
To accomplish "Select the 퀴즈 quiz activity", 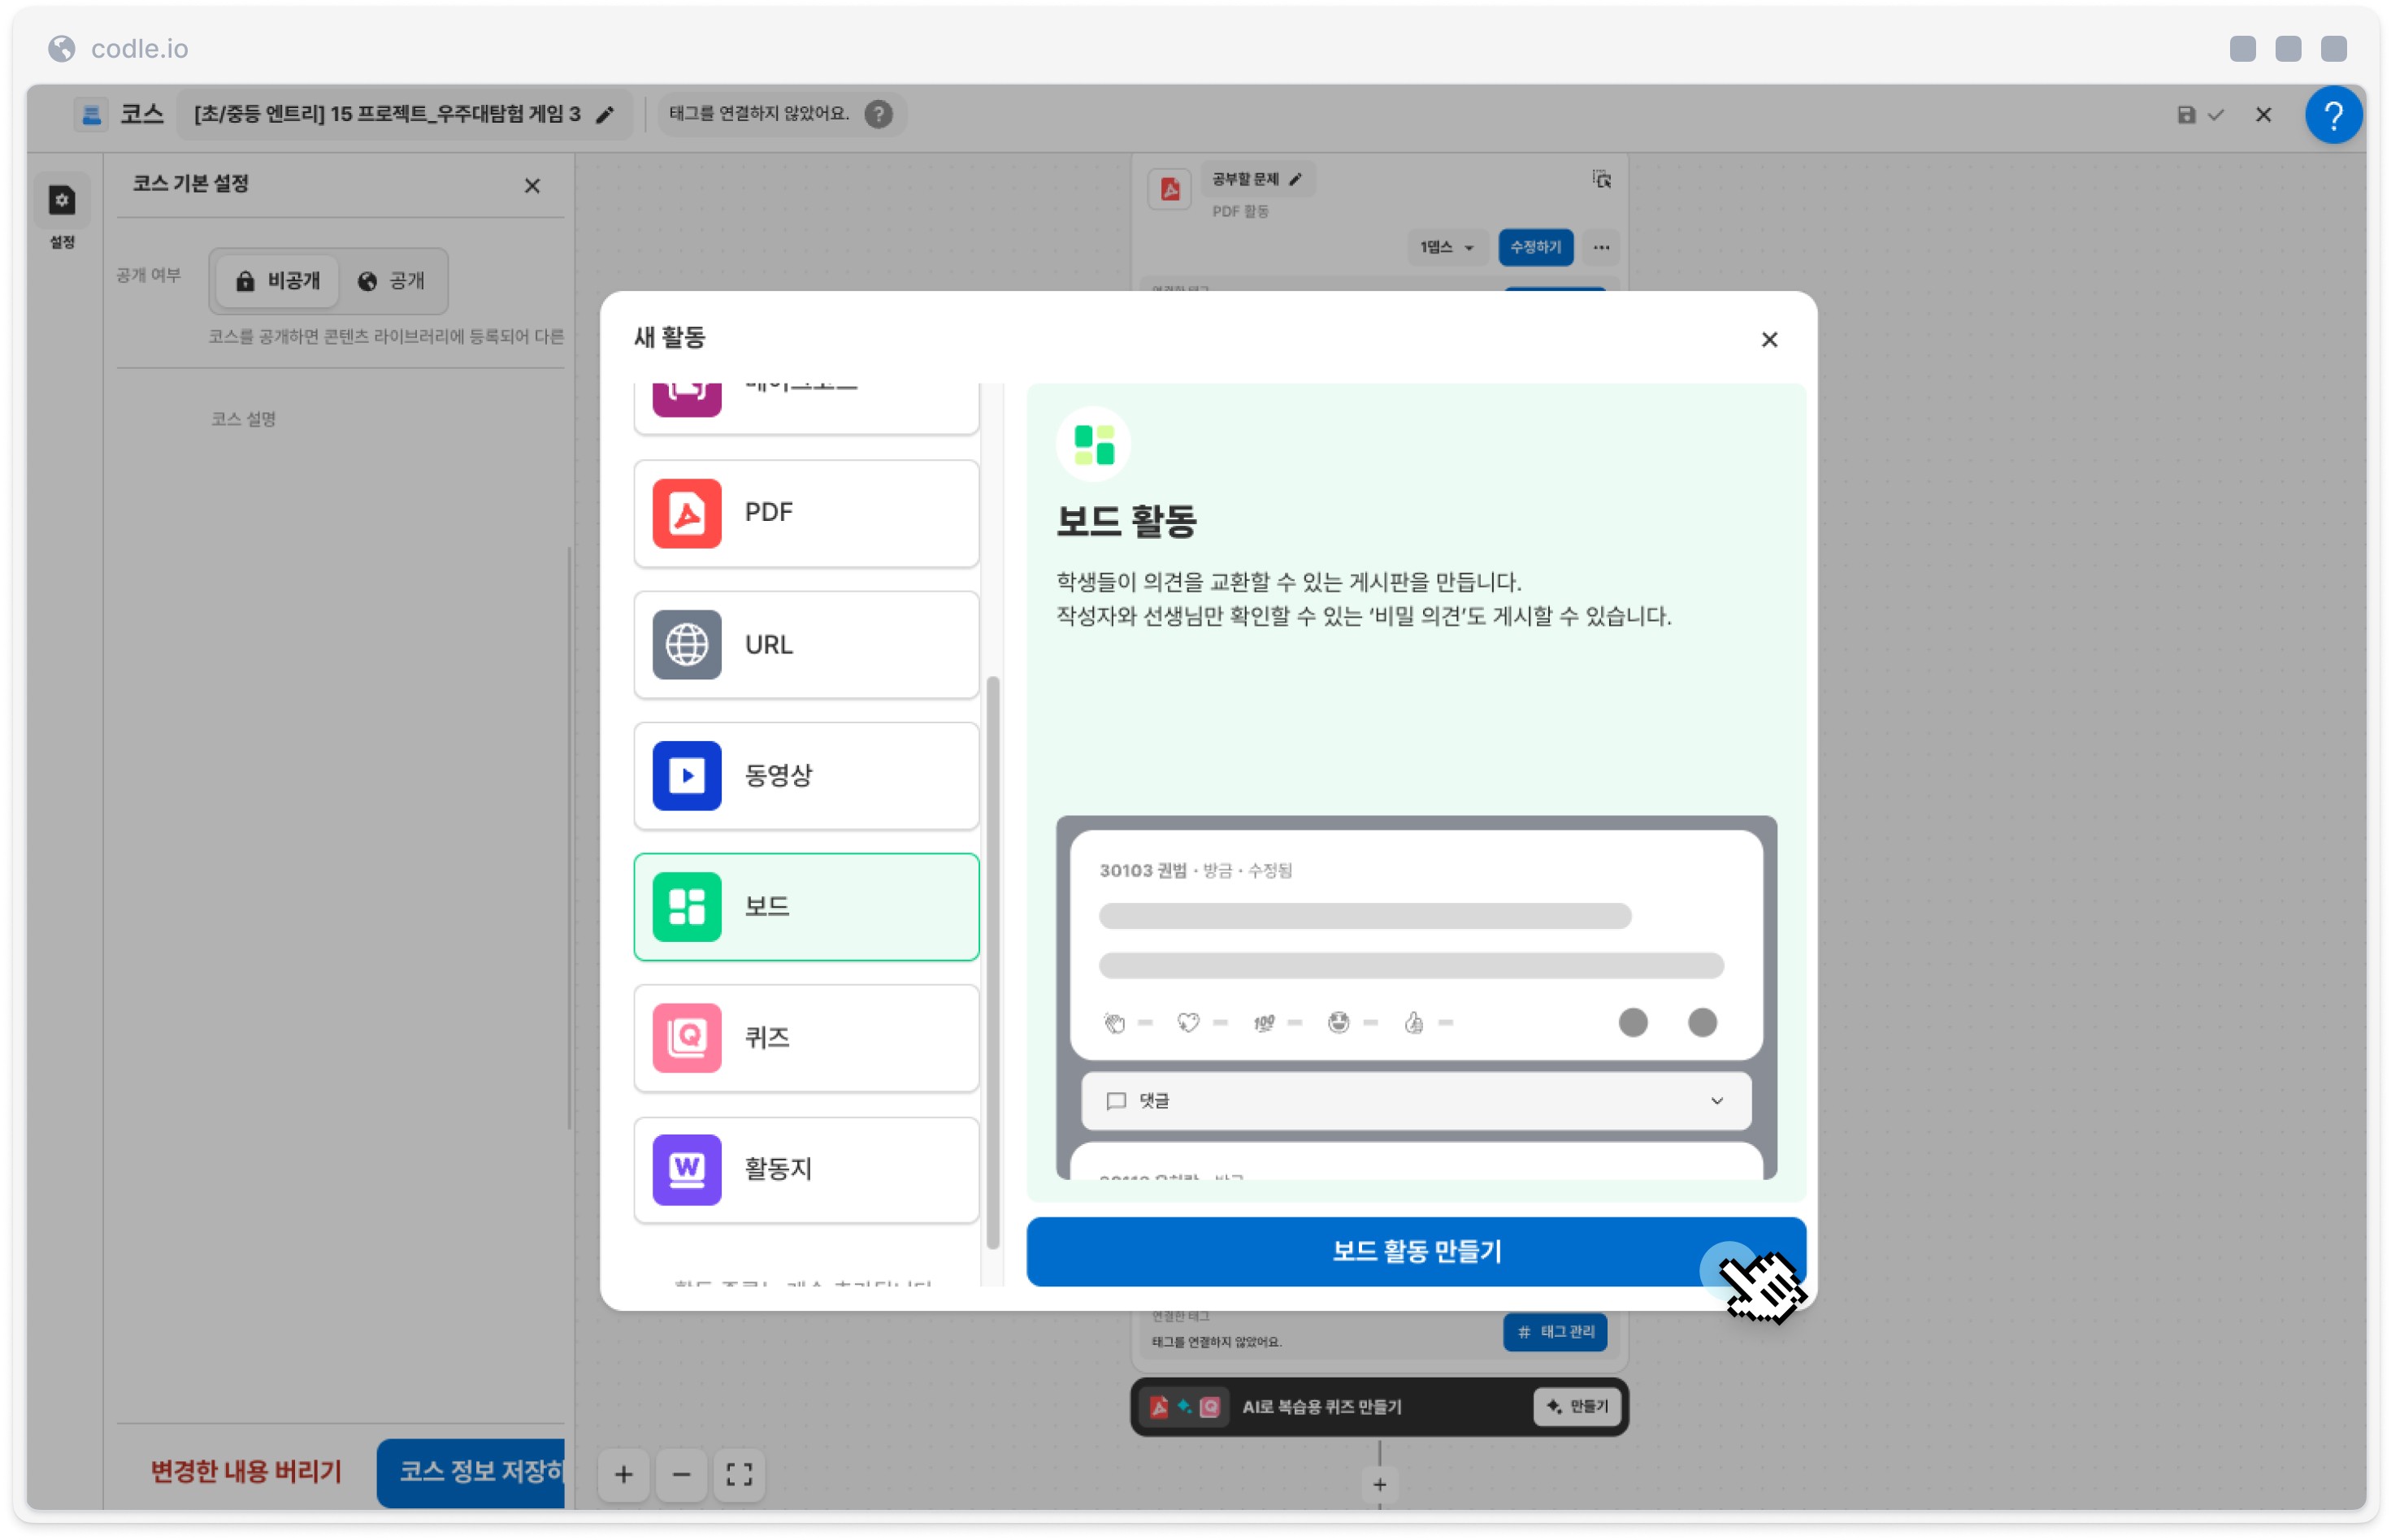I will [806, 1038].
